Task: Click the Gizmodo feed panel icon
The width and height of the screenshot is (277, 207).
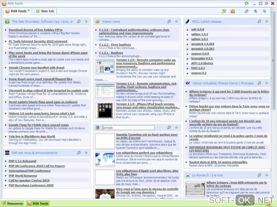Action: [97, 128]
